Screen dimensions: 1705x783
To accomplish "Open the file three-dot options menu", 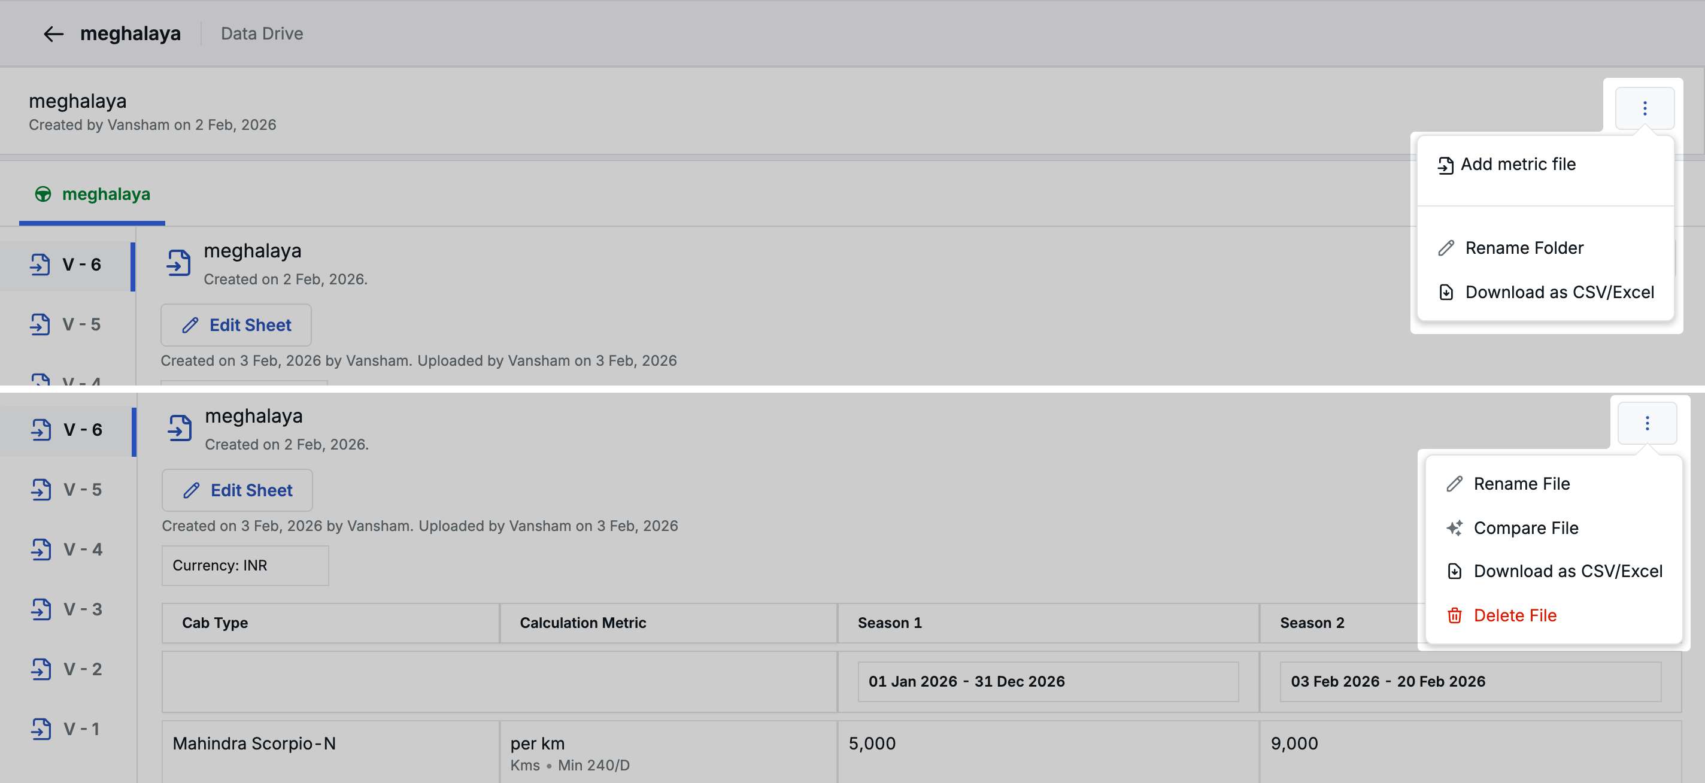I will pos(1647,424).
